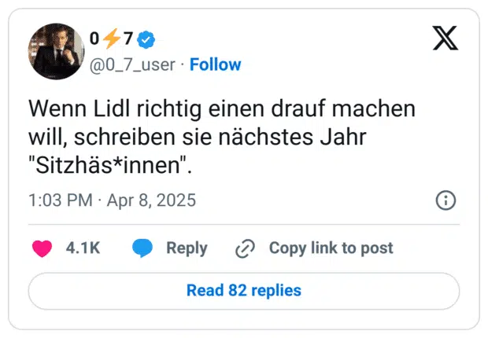Image resolution: width=488 pixels, height=338 pixels.
Task: Select the Reply text label
Action: pos(187,248)
